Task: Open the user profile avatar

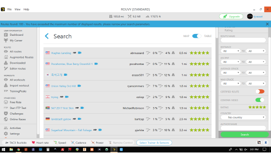Action: pos(250,17)
